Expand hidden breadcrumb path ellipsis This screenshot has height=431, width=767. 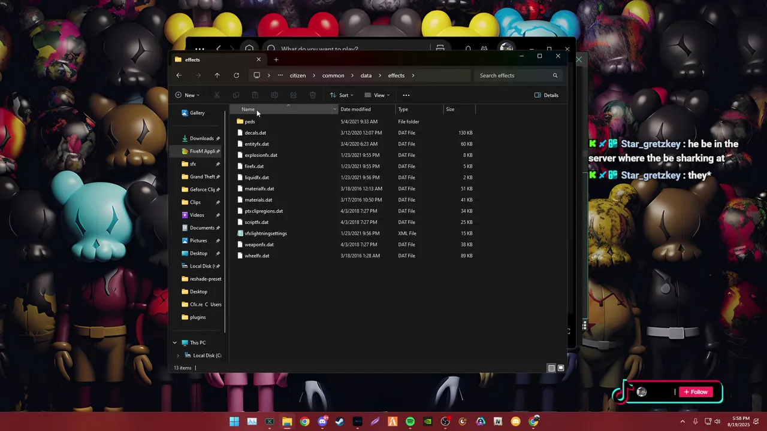pyautogui.click(x=280, y=75)
